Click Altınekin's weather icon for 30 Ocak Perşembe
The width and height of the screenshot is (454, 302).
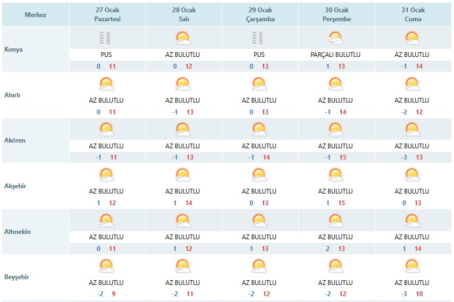point(335,221)
